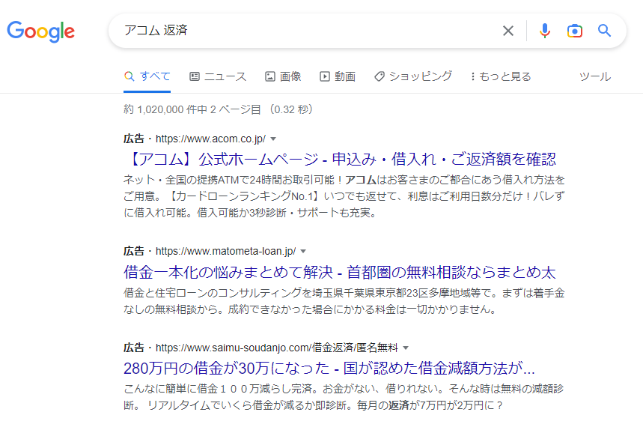Open the ツール options

click(595, 76)
